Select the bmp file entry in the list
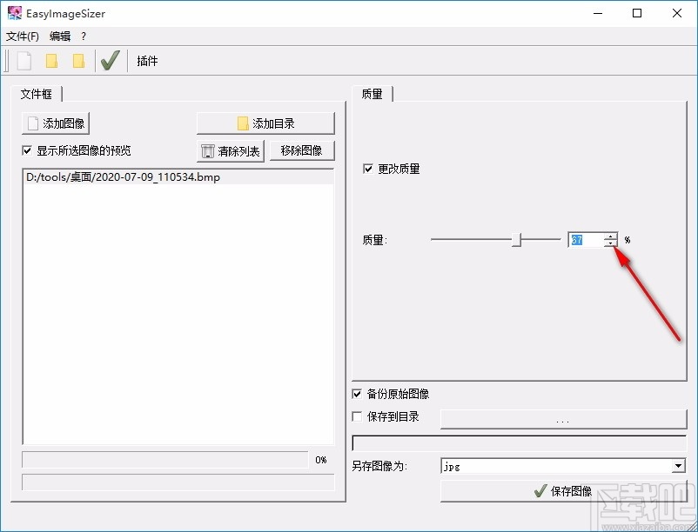The width and height of the screenshot is (698, 532). (122, 176)
